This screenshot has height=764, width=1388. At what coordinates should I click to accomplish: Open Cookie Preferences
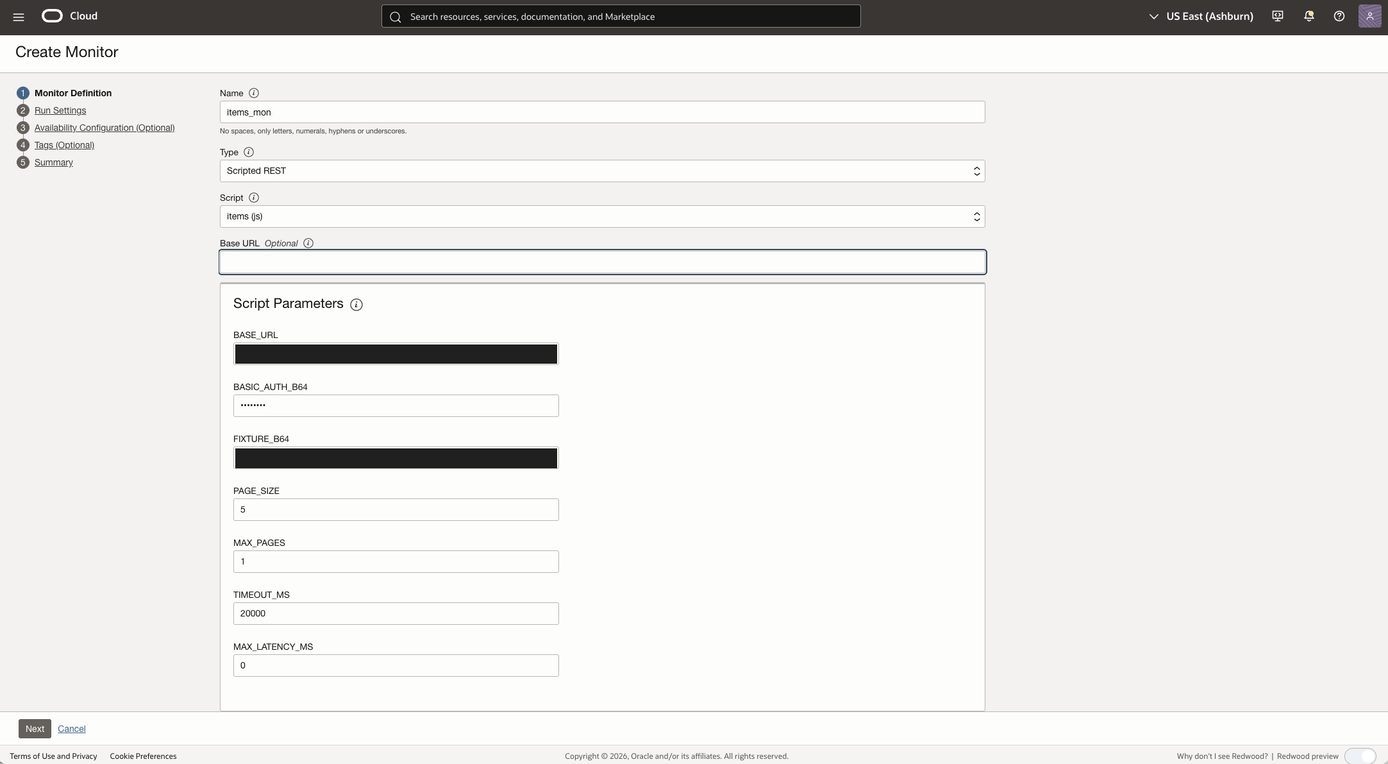tap(143, 756)
